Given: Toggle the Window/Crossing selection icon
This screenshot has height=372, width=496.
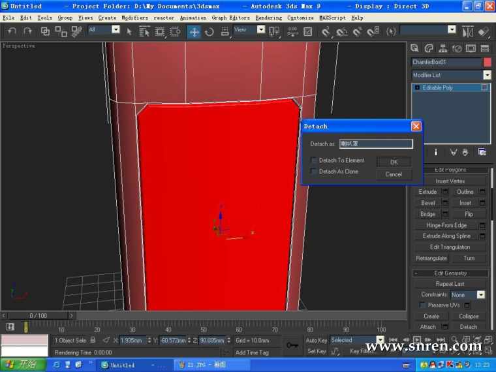Looking at the screenshot, I should [176, 31].
